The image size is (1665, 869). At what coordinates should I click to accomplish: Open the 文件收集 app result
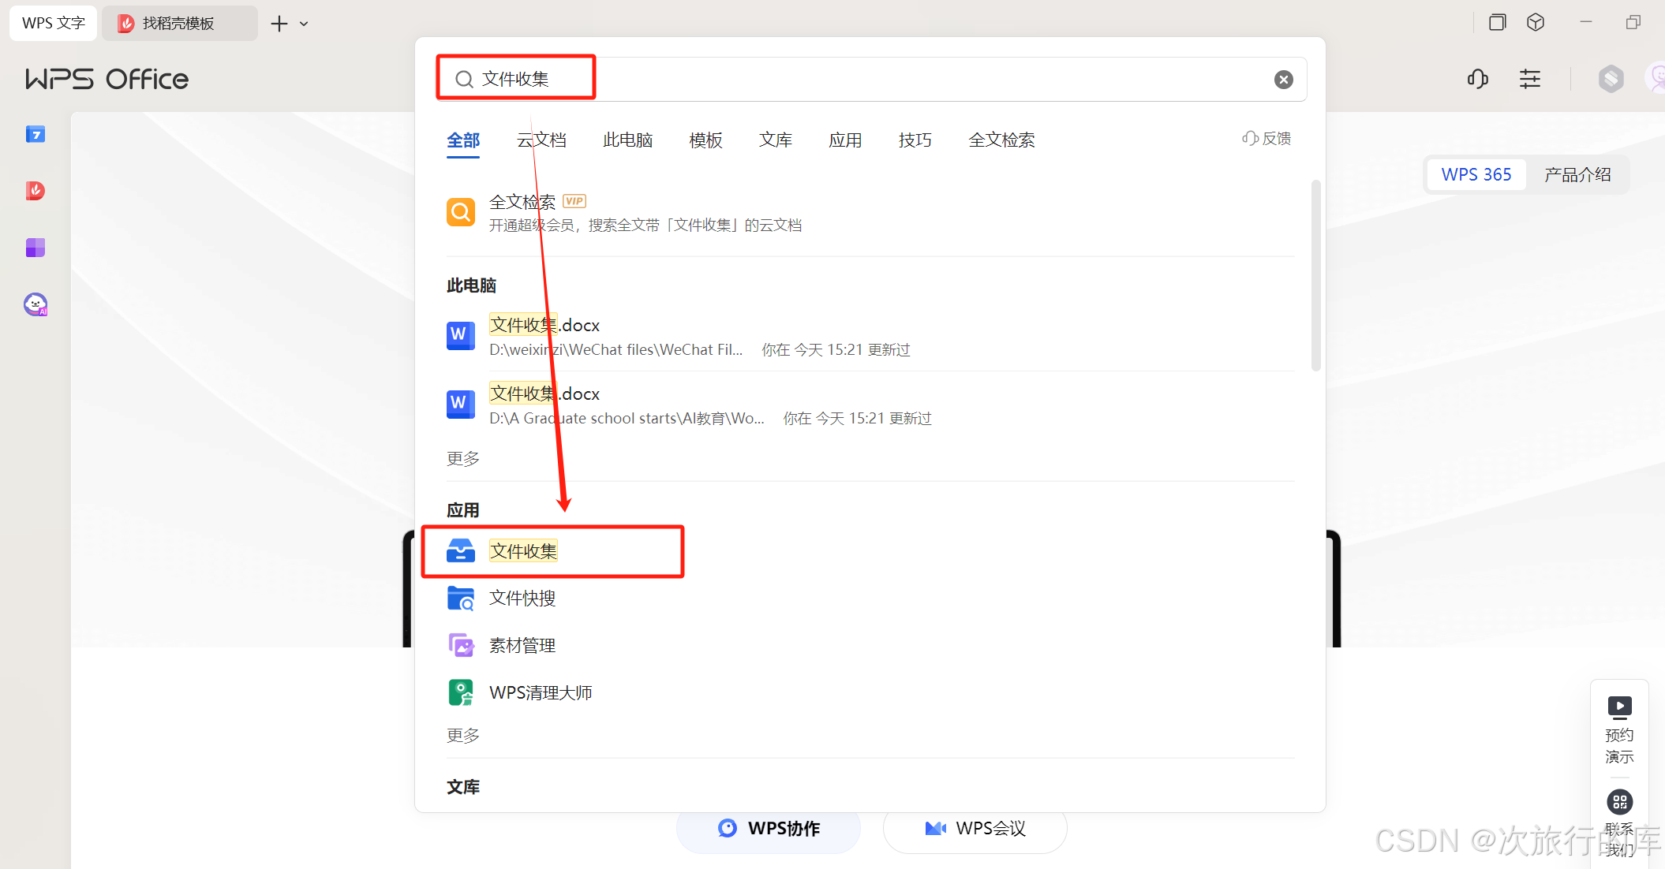point(523,551)
